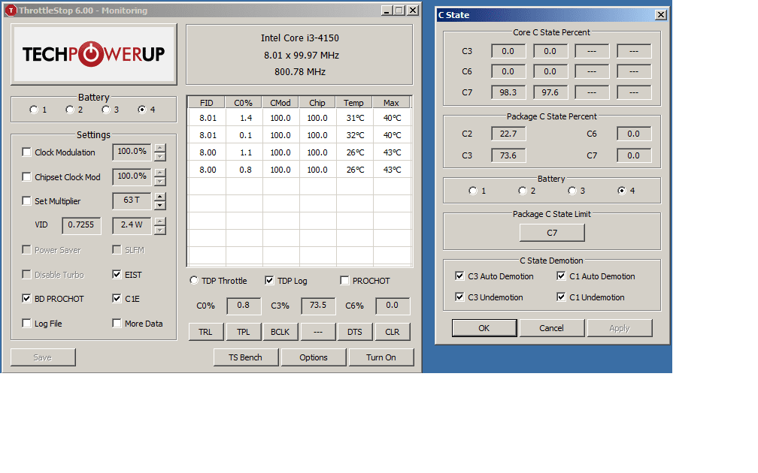Select battery profile 4 in ThrottleStop
Viewport: 758px width, 473px height.
pyautogui.click(x=141, y=110)
